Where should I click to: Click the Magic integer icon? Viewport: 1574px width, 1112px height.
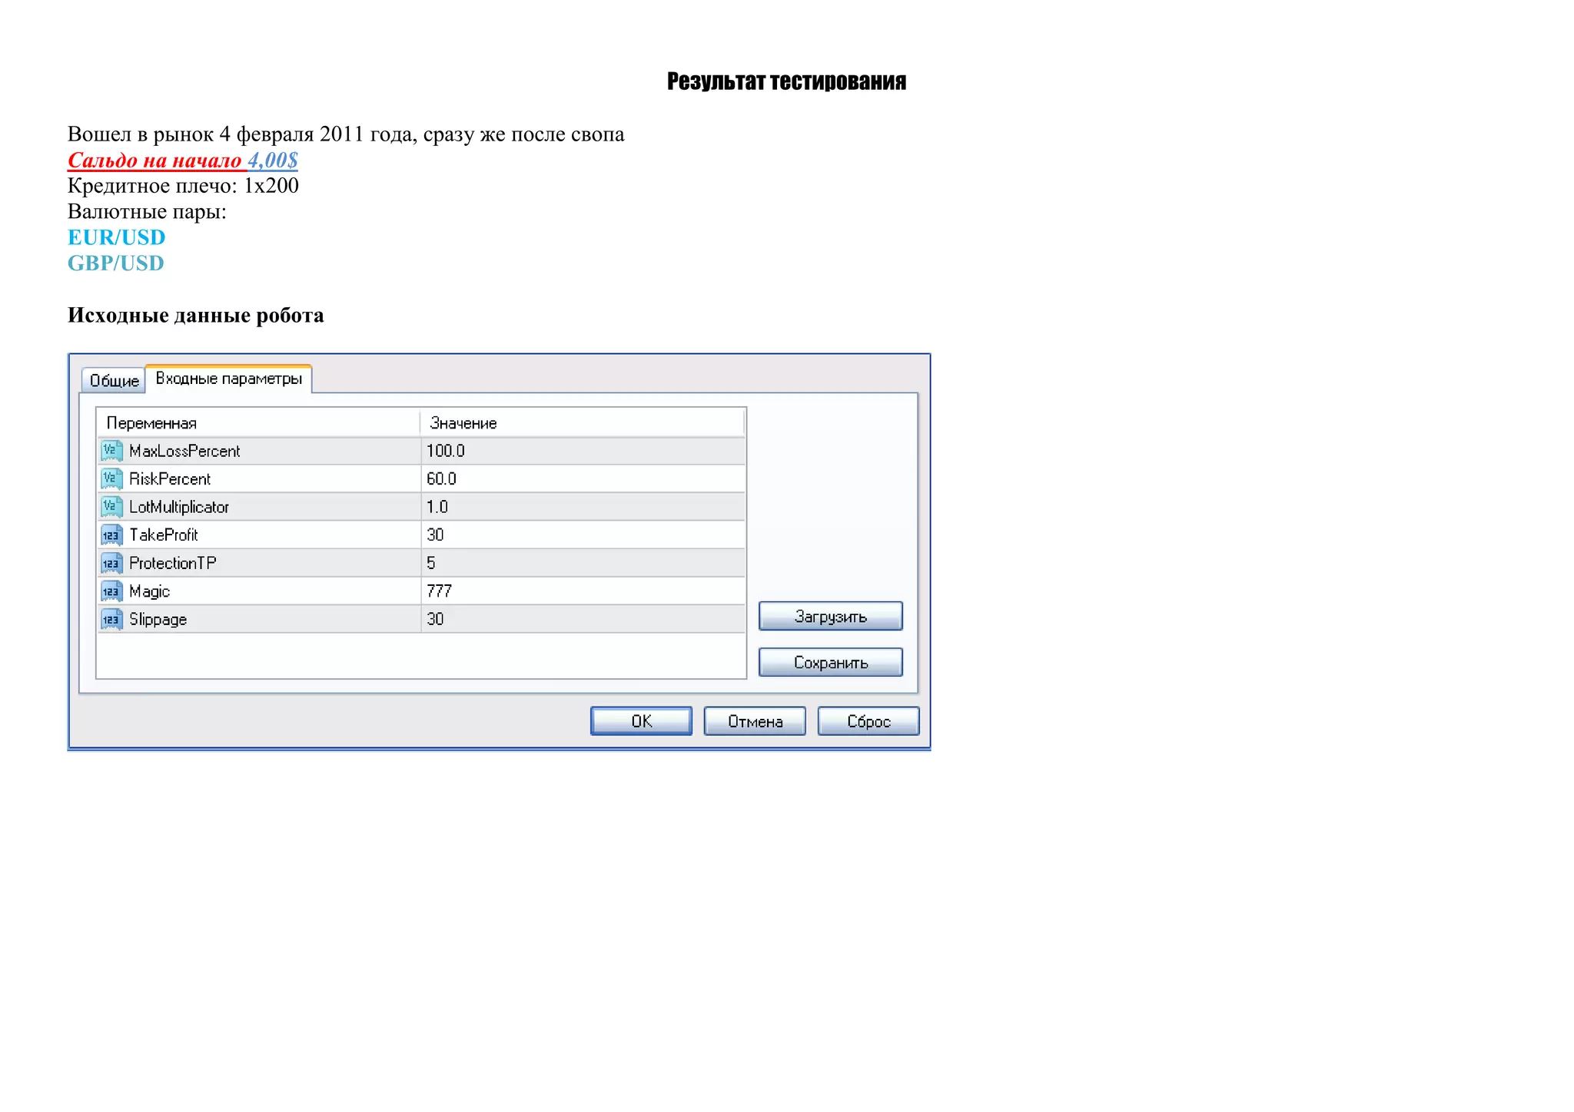tap(111, 591)
